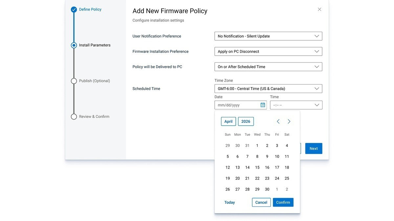Select April 26 in the calendar
This screenshot has width=394, height=221.
[228, 189]
